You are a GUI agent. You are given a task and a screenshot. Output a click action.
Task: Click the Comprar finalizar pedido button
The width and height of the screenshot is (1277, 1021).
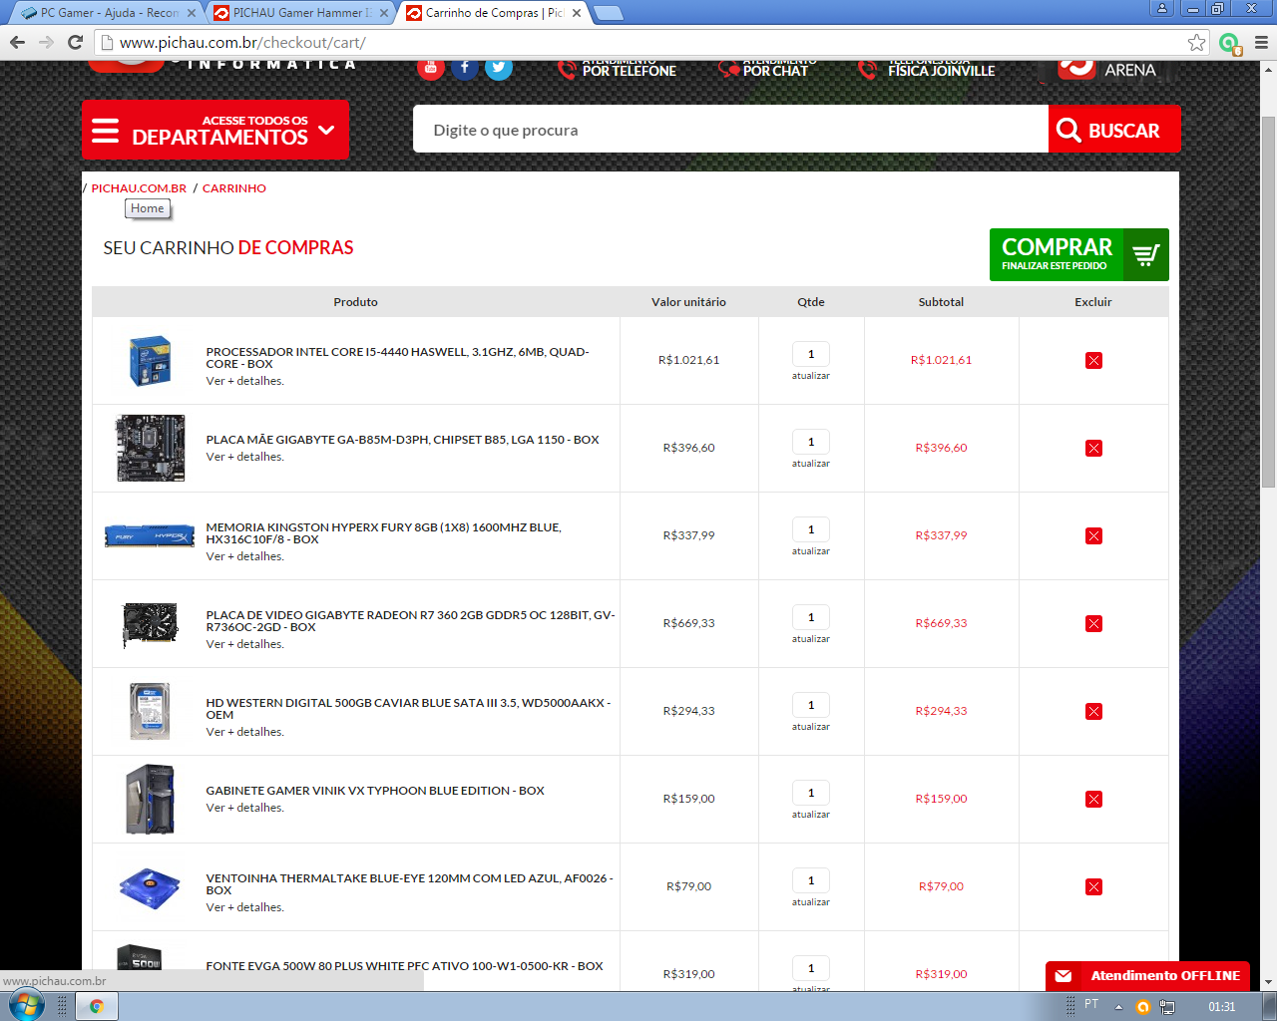(x=1078, y=254)
